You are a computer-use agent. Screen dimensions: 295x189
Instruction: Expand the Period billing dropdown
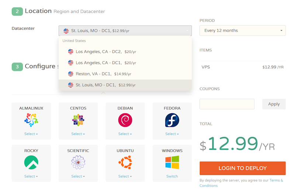pos(242,31)
